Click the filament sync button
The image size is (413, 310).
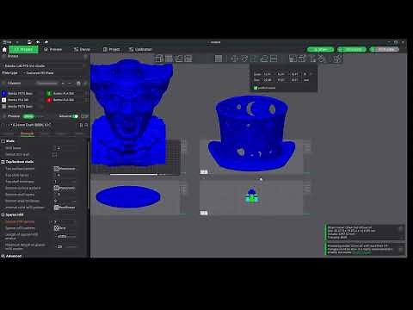pyautogui.click(x=78, y=84)
